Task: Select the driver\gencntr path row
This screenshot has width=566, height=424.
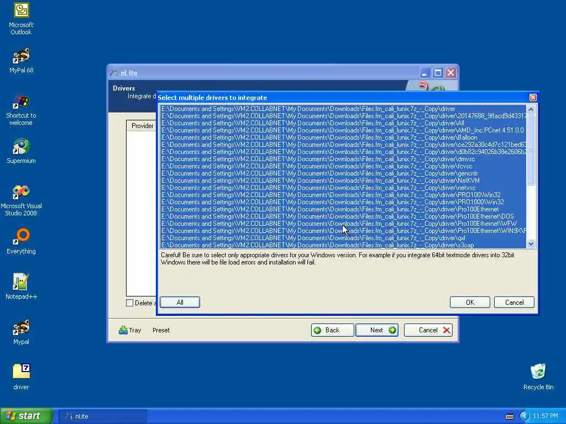Action: pos(344,173)
